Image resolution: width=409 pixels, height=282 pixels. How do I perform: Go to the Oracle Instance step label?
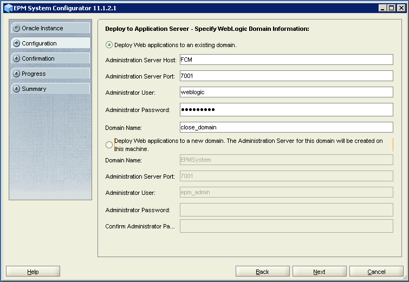point(42,28)
